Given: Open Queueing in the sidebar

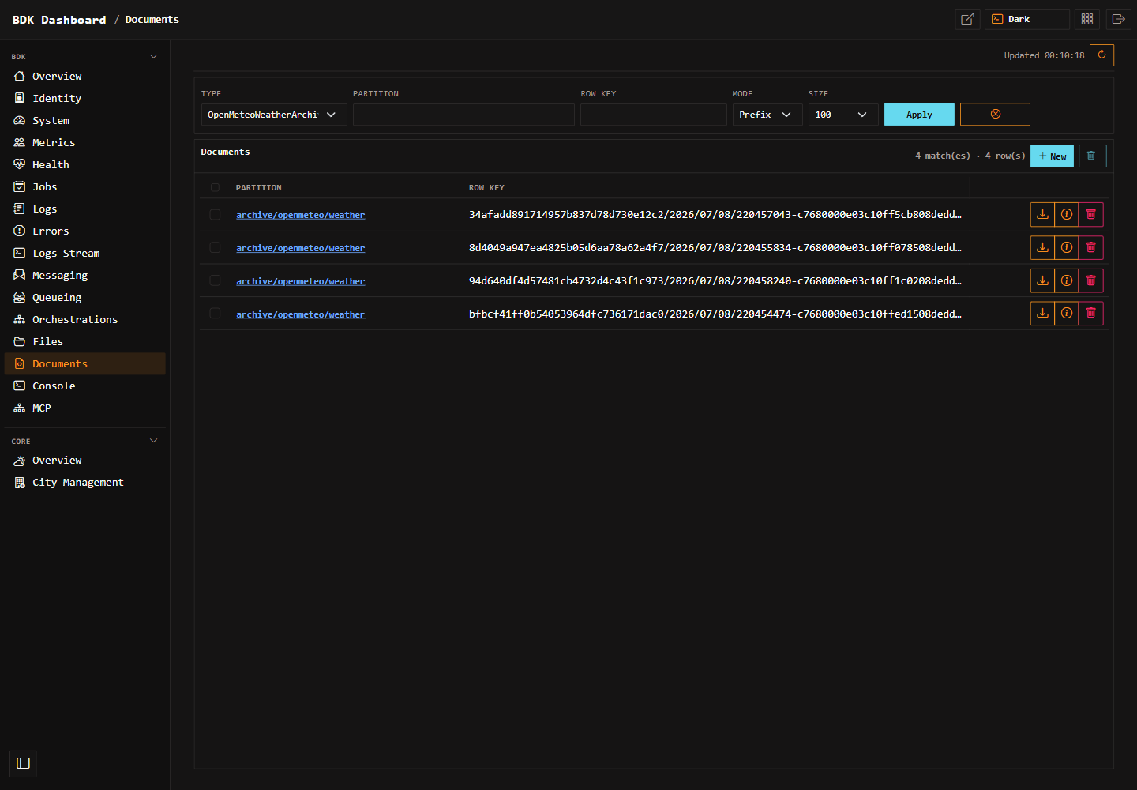Looking at the screenshot, I should coord(85,297).
